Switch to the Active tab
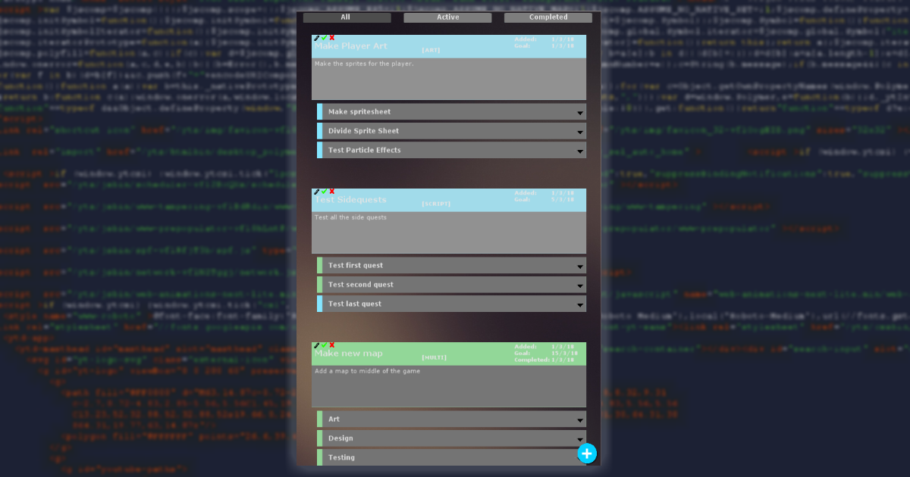The height and width of the screenshot is (477, 910). click(447, 17)
